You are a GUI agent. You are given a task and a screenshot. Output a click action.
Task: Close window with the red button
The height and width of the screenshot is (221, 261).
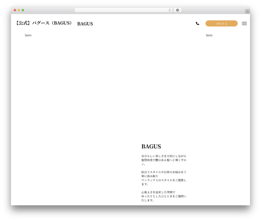click(15, 10)
